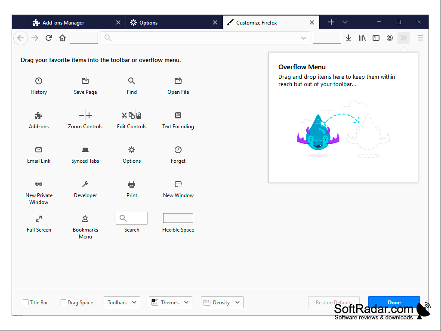This screenshot has height=331, width=441.
Task: Select the Edit Controls item
Action: [x=132, y=120]
